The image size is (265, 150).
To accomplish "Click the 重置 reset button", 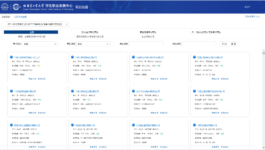I will [x=234, y=44].
